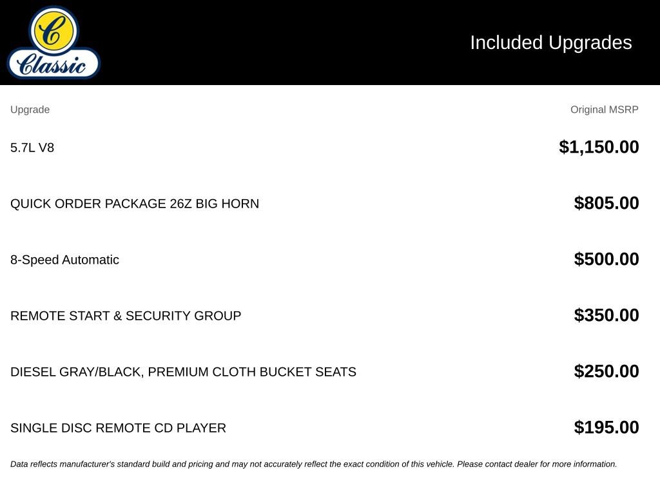This screenshot has height=495, width=660.
Task: Click the $350.00 price value
Action: (x=607, y=315)
